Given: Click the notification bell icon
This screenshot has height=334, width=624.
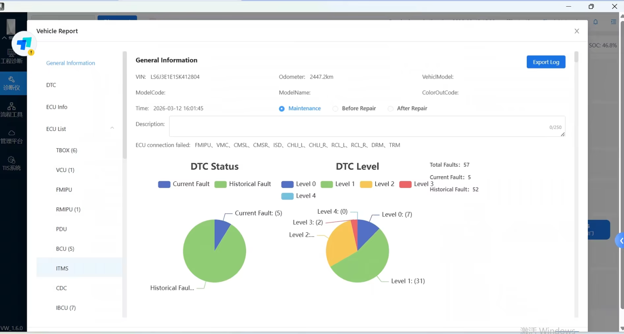Looking at the screenshot, I should coord(596,22).
